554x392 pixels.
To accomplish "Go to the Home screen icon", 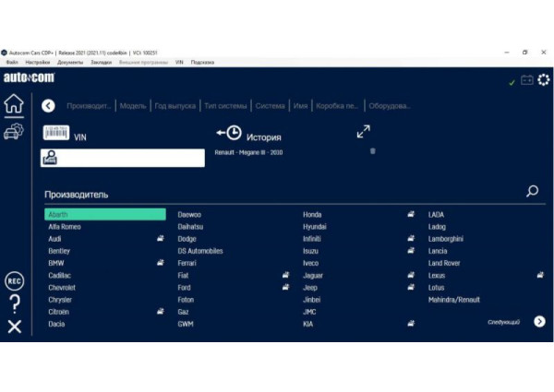I will tap(13, 104).
